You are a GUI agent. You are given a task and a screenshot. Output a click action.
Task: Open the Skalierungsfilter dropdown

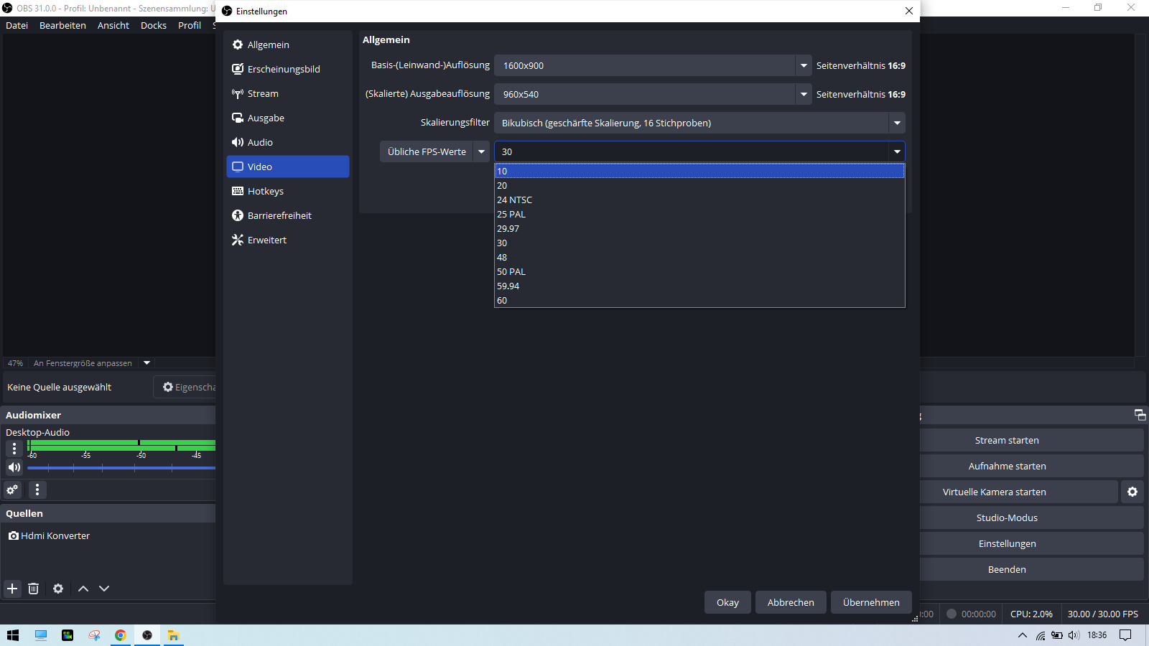699,123
